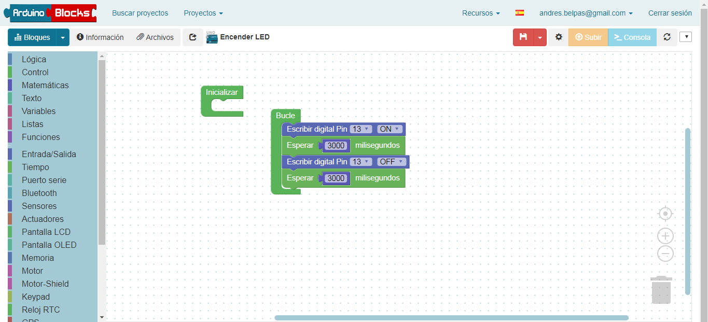This screenshot has width=708, height=322.
Task: Select the Listas block category
Action: click(52, 124)
